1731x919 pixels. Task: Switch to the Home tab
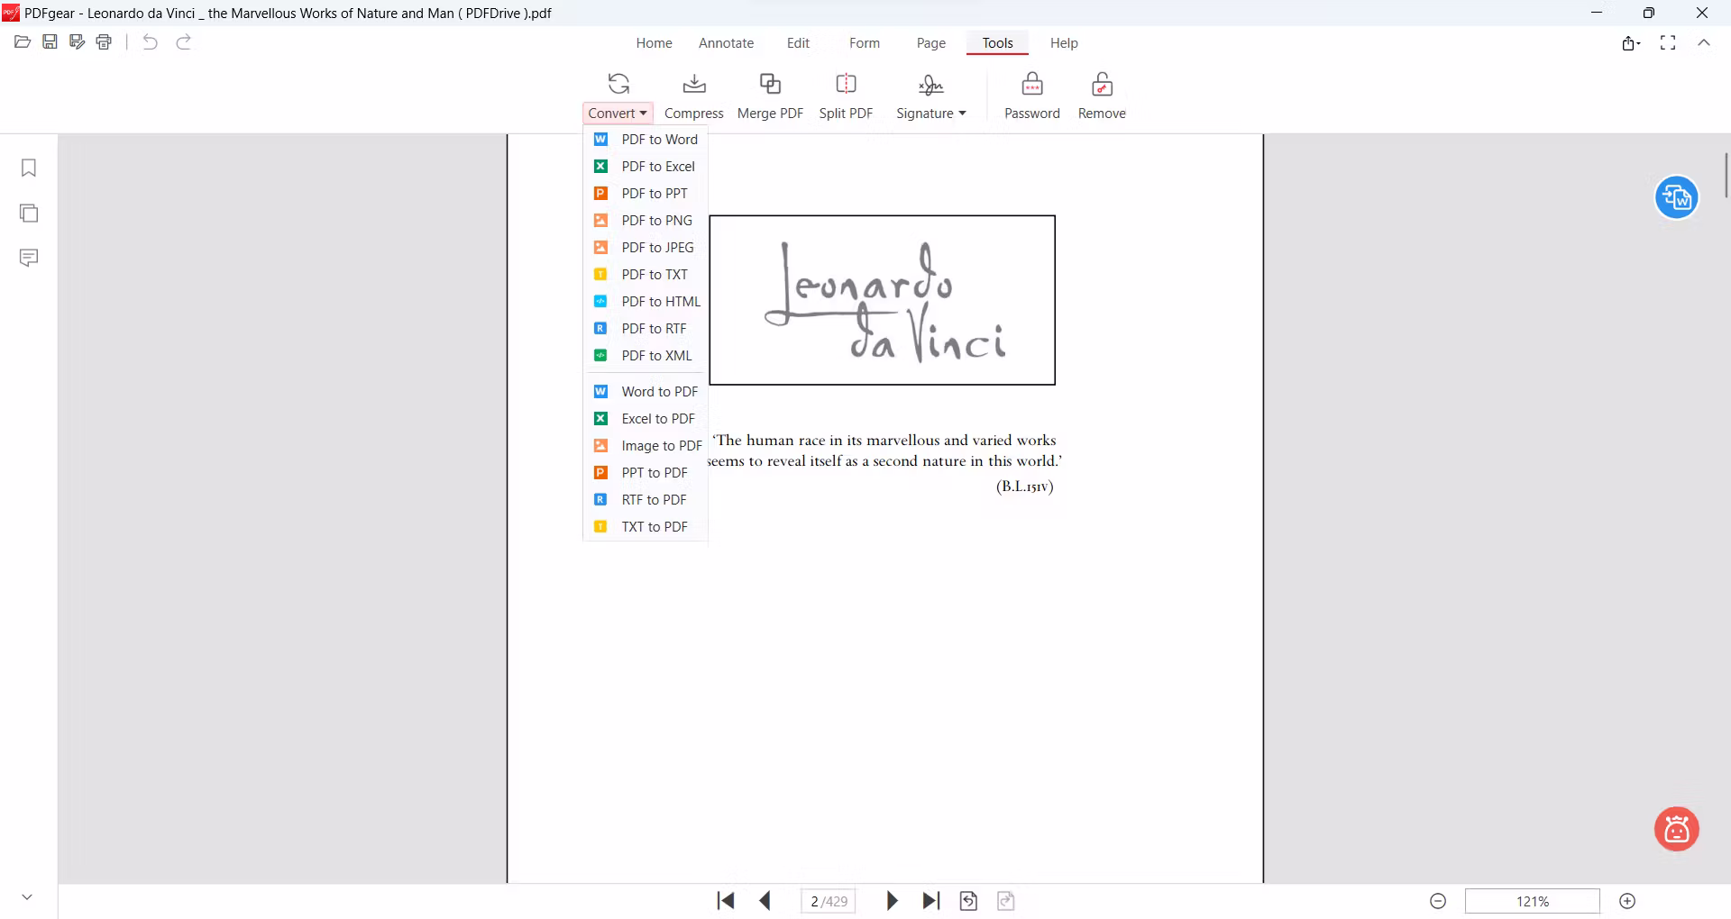[654, 43]
